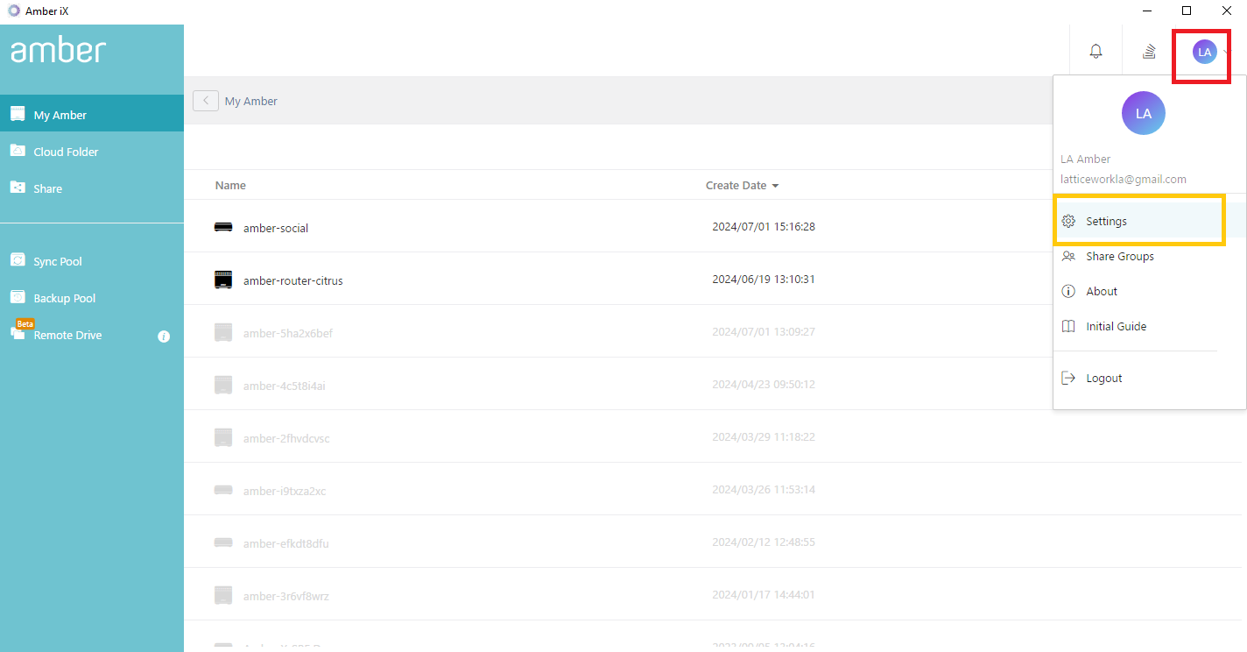Click the Settings gear icon
This screenshot has height=652, width=1247.
(1068, 221)
